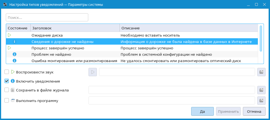Enable the 'Выполнить программу' checkbox

click(x=7, y=101)
